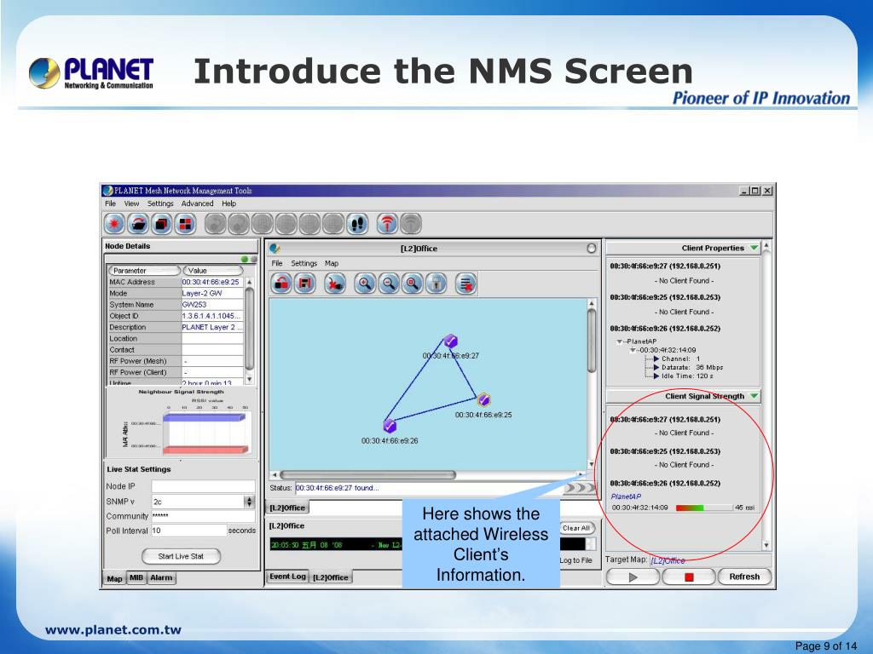The image size is (873, 654).
Task: Click the red X delete node map icon
Action: click(x=334, y=284)
